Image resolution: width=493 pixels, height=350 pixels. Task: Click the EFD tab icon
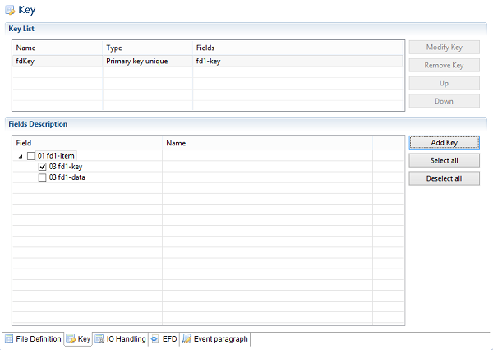[155, 338]
